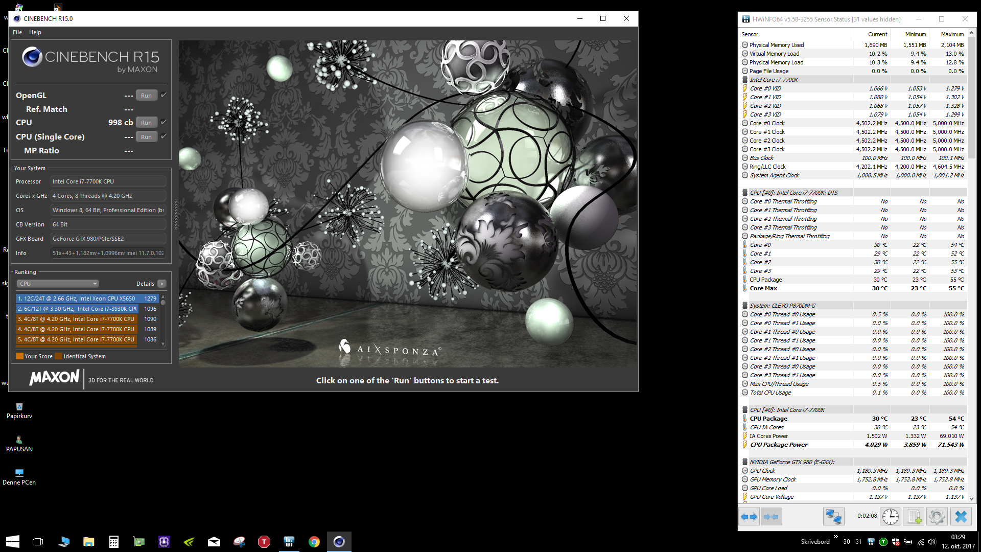
Task: Reset elapsed time with clock icon
Action: click(891, 517)
